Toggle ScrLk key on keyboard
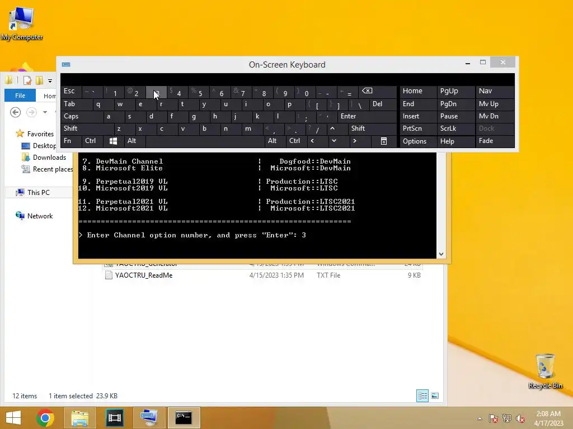This screenshot has height=429, width=573. coord(455,129)
